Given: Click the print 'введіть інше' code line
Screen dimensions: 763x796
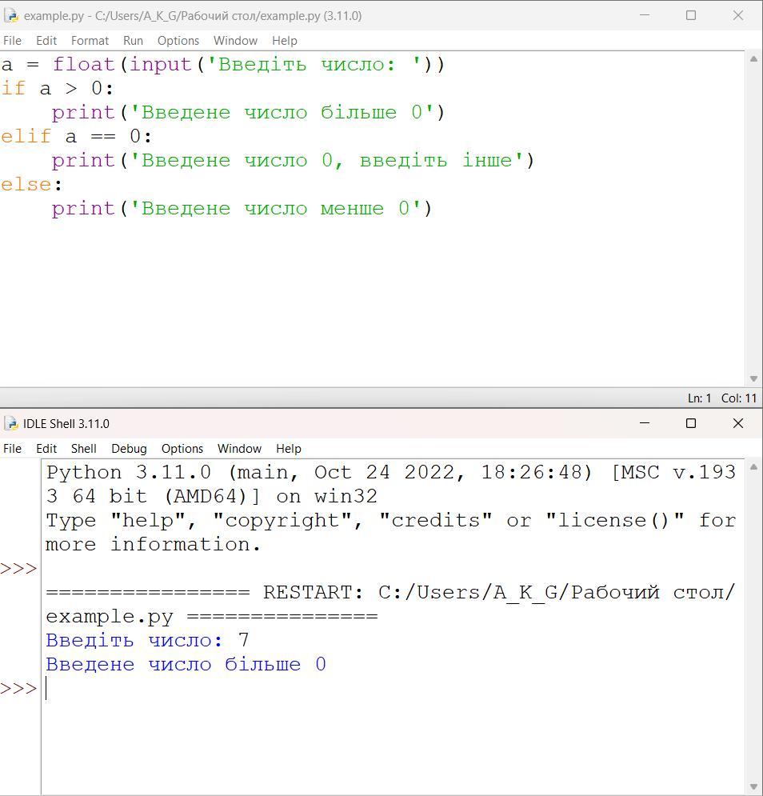Looking at the screenshot, I should point(293,161).
